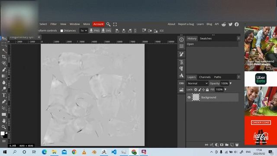The image size is (277, 156).
Task: Open the Paragraph panel icon
Action: tap(181, 68)
